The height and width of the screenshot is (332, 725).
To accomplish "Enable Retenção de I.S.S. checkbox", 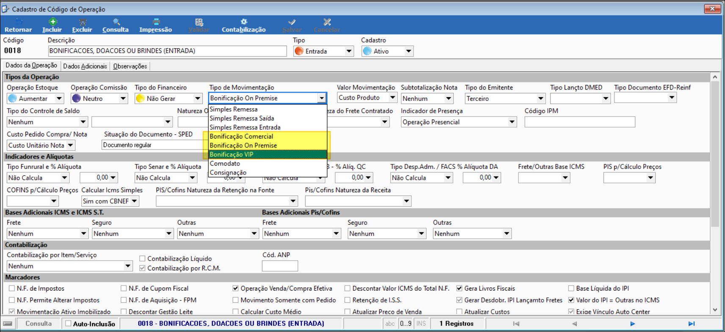I will 347,300.
